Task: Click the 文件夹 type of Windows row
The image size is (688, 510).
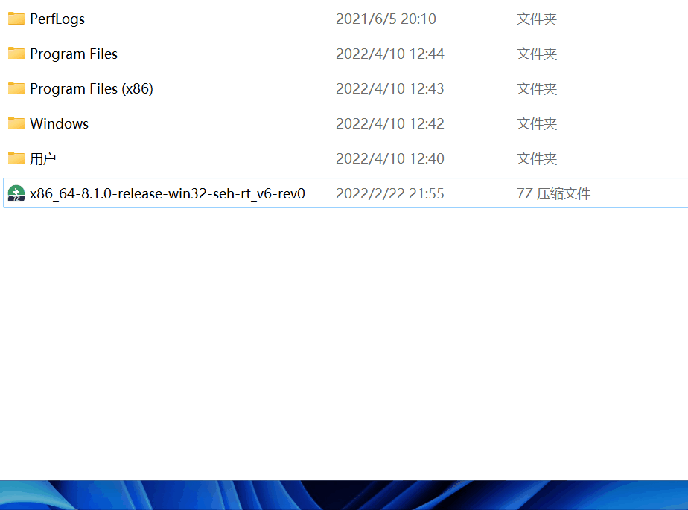Action: (x=537, y=123)
